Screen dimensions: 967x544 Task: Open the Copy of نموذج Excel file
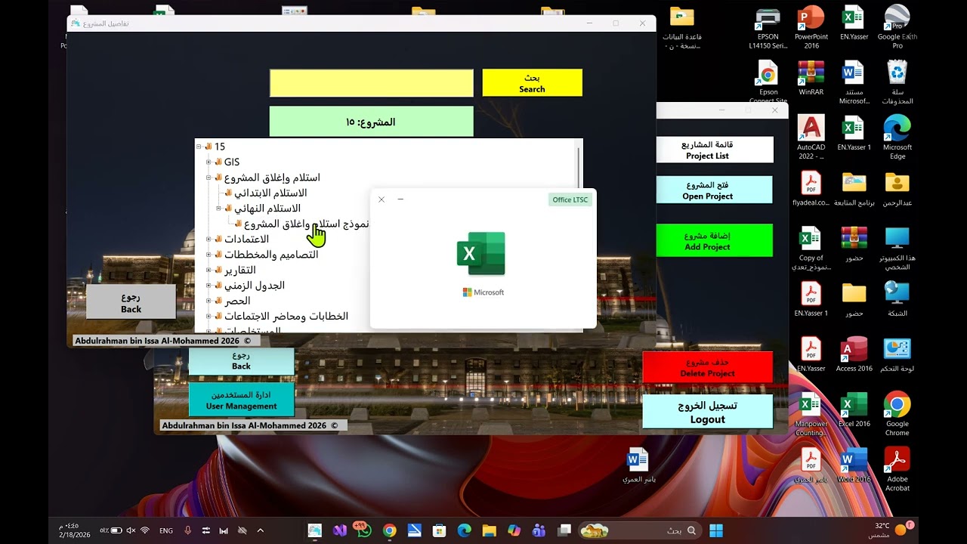pyautogui.click(x=811, y=249)
